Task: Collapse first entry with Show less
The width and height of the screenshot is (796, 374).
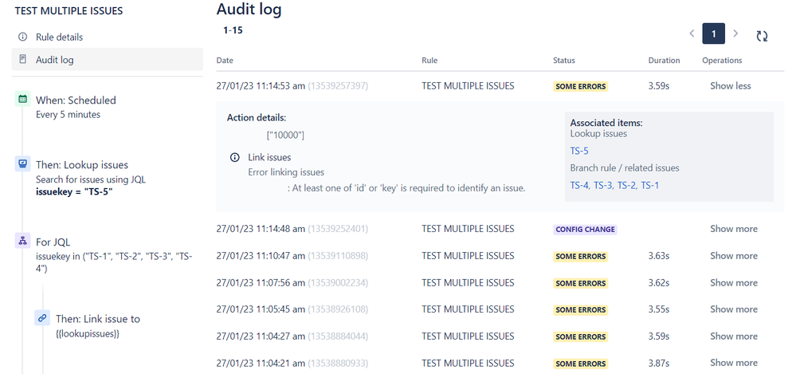Action: [x=730, y=86]
